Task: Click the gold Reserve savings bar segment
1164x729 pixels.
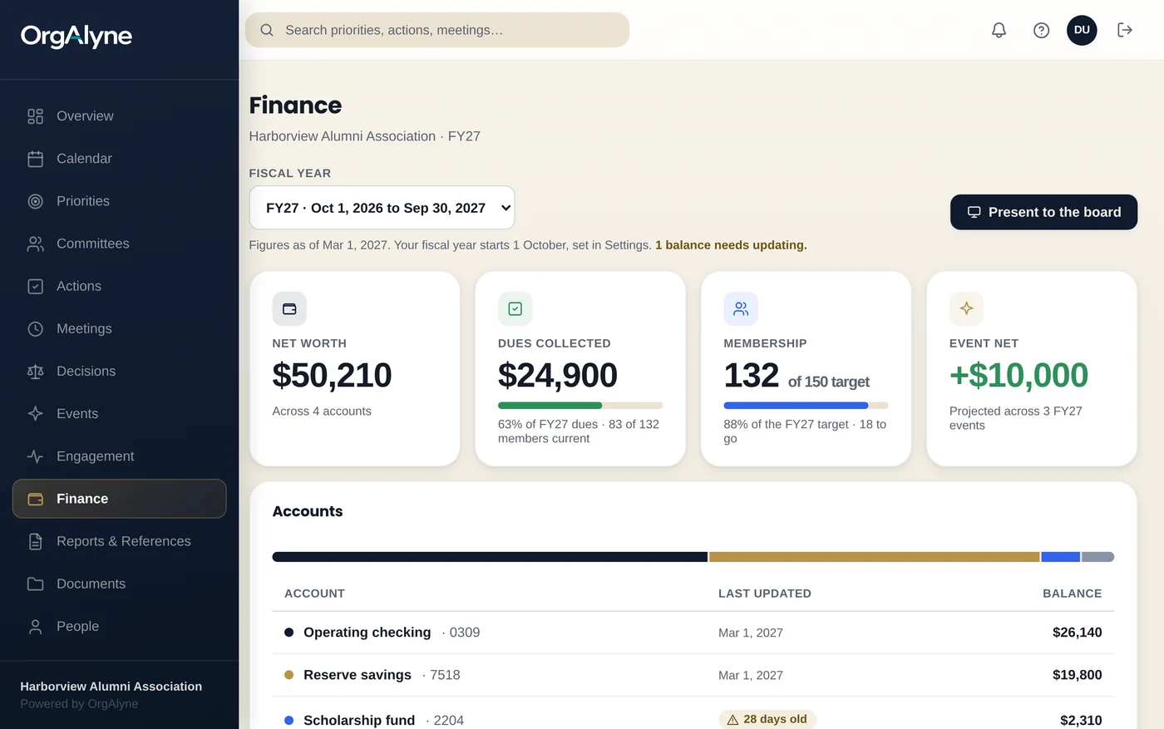Action: (x=874, y=557)
